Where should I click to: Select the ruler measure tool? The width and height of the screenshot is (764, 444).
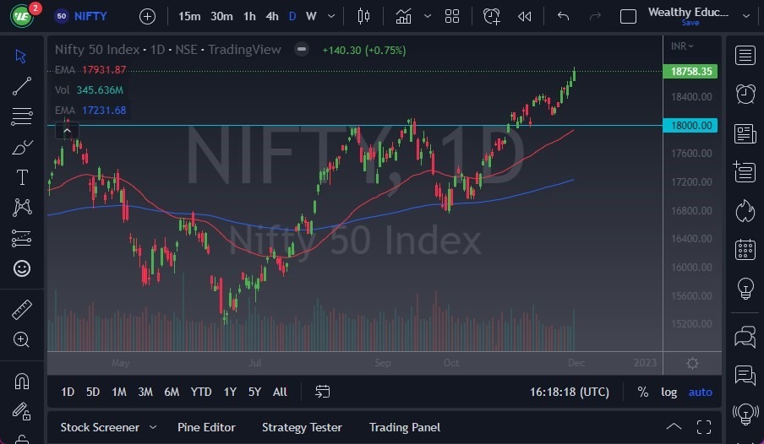[22, 310]
